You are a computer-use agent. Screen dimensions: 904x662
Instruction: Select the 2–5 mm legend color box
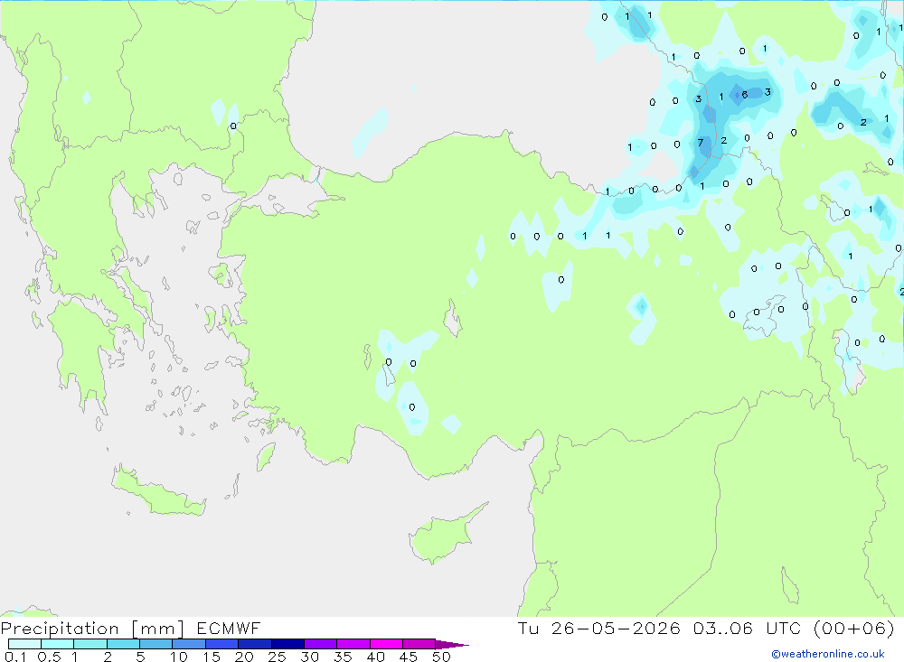[123, 644]
